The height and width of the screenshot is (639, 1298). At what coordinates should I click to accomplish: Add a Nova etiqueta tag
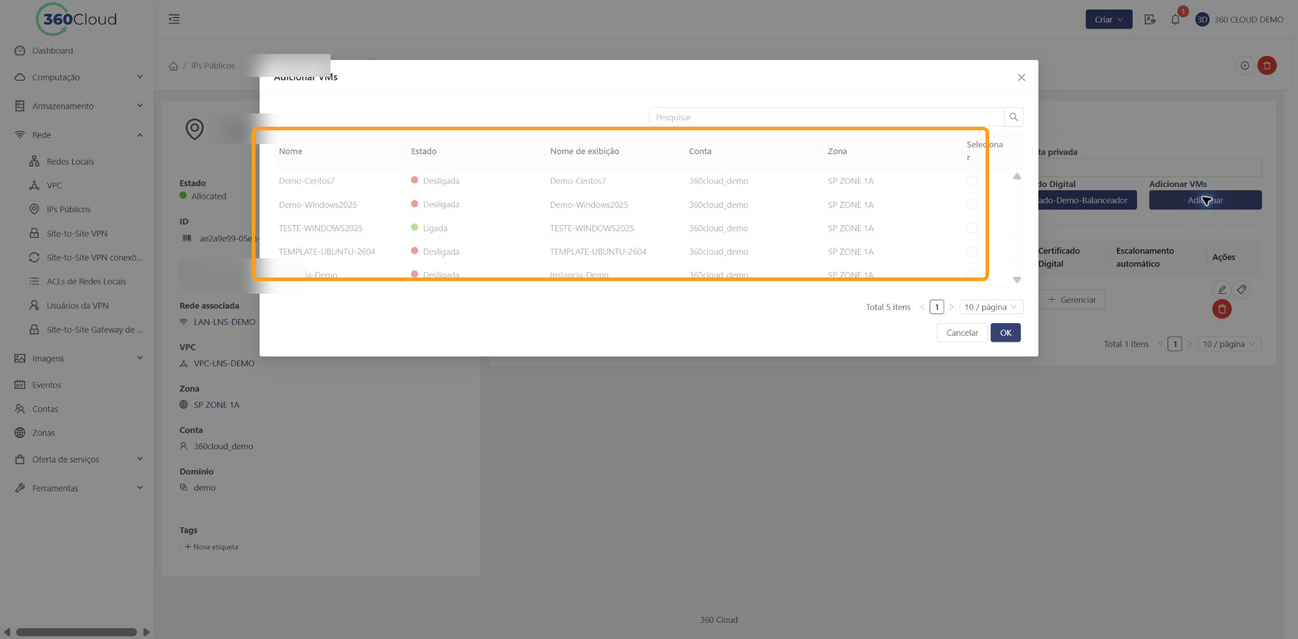click(211, 547)
